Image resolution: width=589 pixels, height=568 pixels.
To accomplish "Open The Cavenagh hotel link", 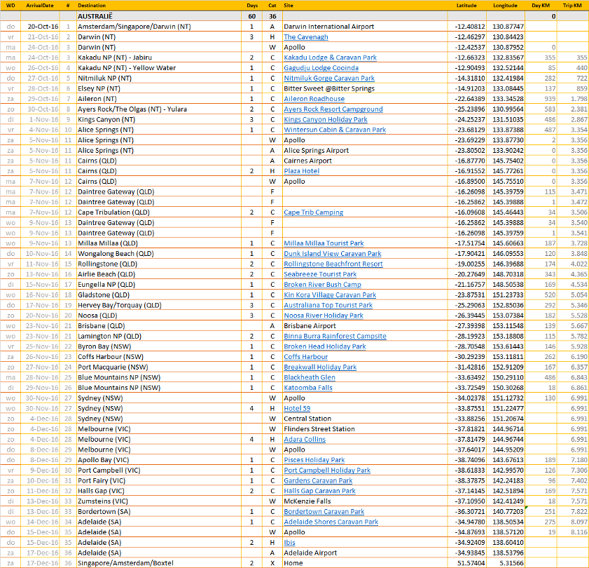I will 305,37.
